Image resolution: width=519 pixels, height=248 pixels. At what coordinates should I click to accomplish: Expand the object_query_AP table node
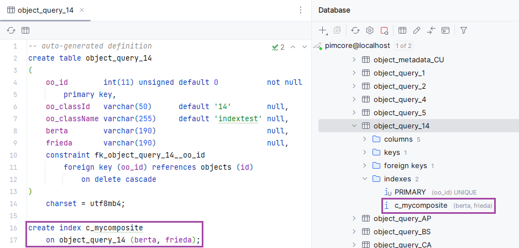coord(354,218)
